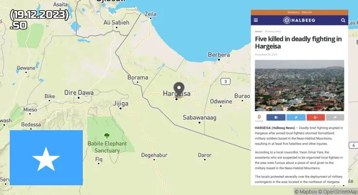Click the Babile Elephant Sanctuary tree icon
Screen dimensions: 358x195
[107, 136]
